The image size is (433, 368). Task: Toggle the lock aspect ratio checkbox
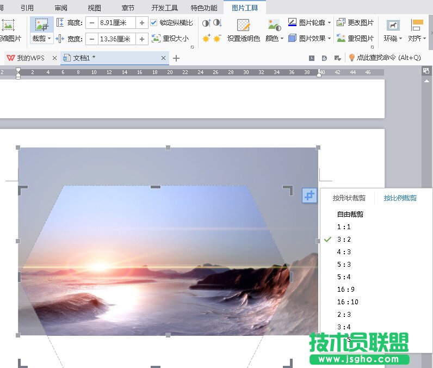[154, 23]
